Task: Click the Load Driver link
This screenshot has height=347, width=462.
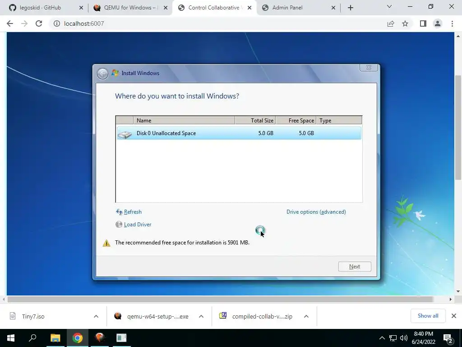Action: tap(138, 225)
